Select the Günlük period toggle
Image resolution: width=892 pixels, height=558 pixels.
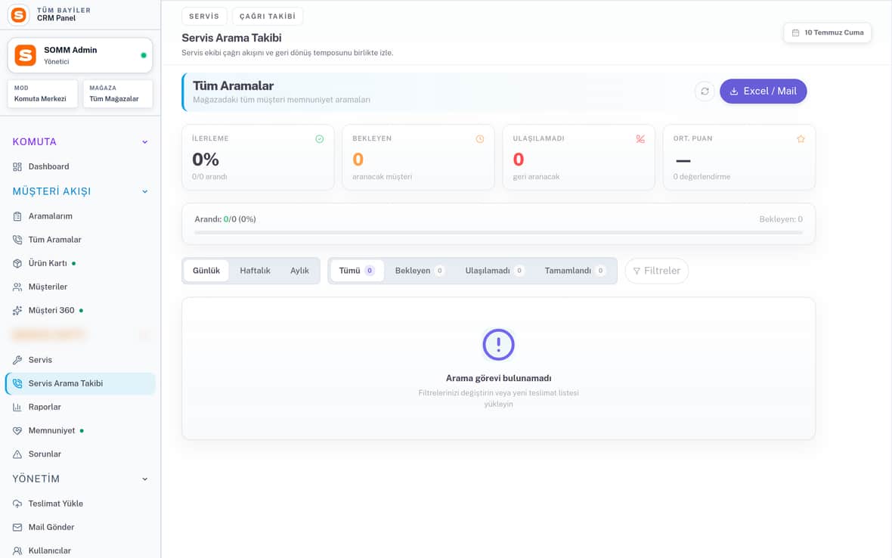pyautogui.click(x=206, y=271)
